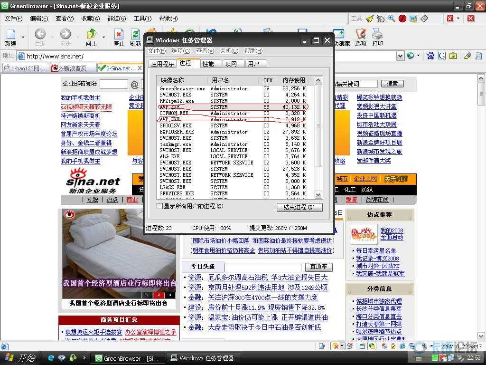Screen dimensions: 486x365
Task: Click the red circle tool icon
Action: (402, 19)
